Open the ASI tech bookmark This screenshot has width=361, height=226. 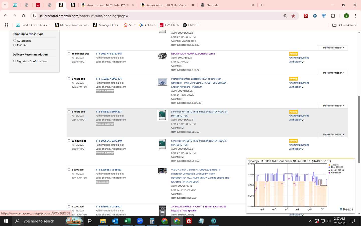147,25
